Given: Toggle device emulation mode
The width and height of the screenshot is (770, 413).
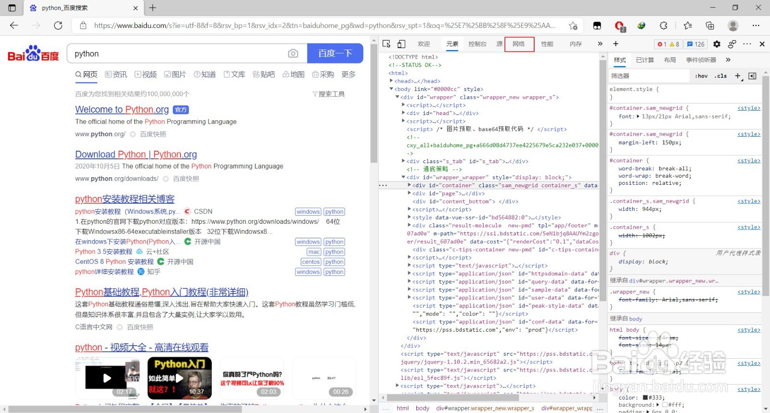Looking at the screenshot, I should click(401, 44).
